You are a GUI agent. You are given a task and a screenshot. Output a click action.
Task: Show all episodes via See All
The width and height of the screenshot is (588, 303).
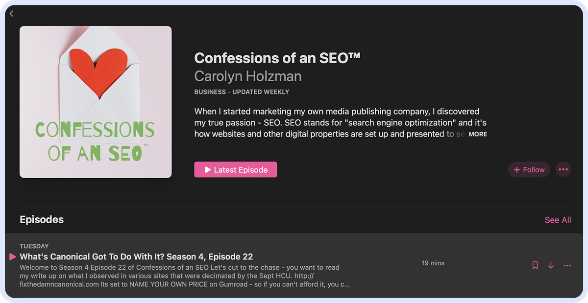558,220
